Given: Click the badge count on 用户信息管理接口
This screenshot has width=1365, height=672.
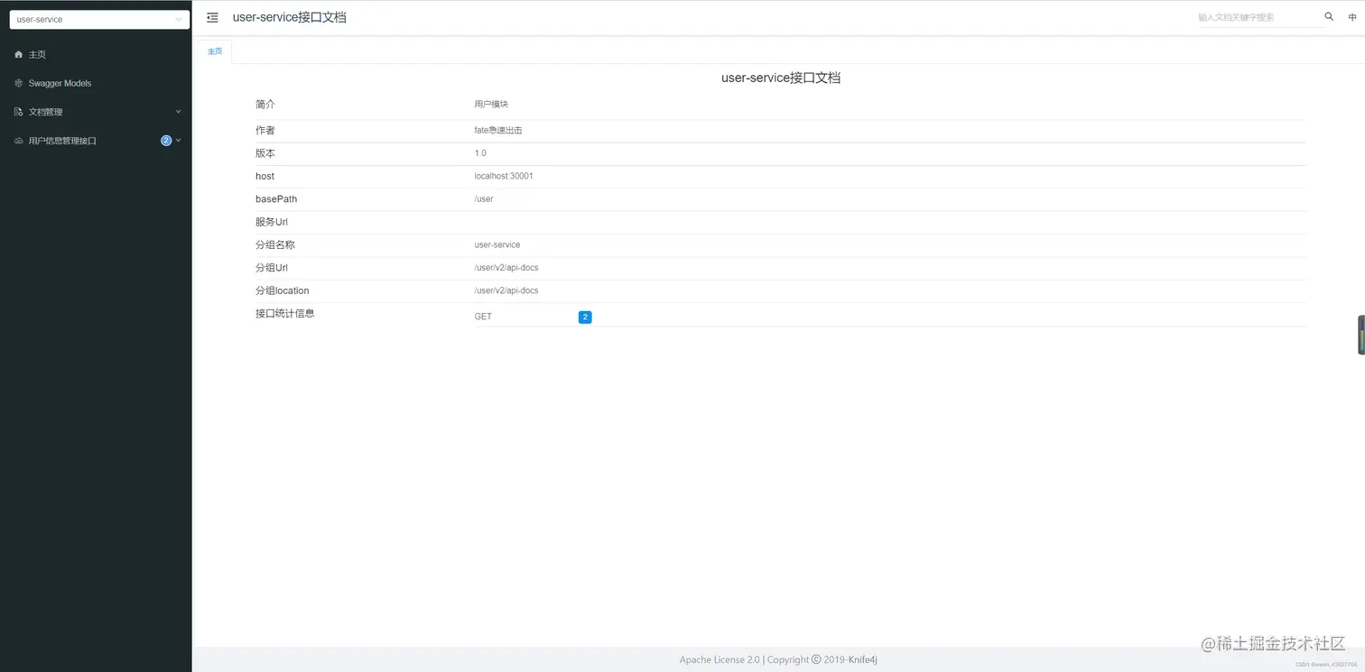Looking at the screenshot, I should pyautogui.click(x=166, y=141).
